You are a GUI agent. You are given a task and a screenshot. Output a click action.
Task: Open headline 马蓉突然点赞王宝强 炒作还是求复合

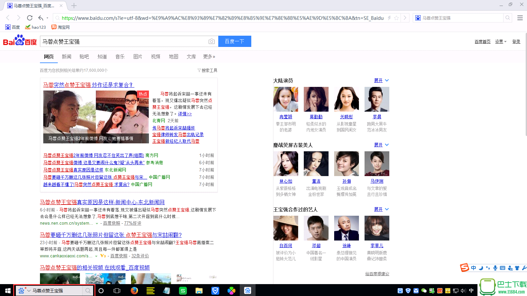pos(88,85)
